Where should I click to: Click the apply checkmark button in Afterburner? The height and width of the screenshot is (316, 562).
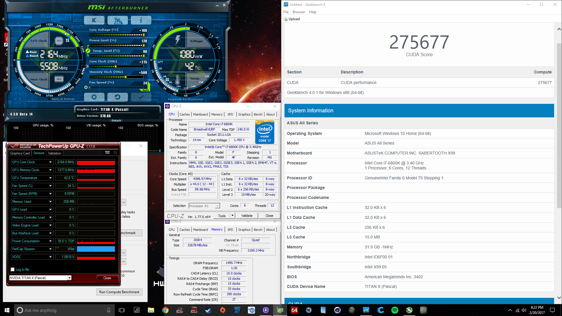coord(141,97)
